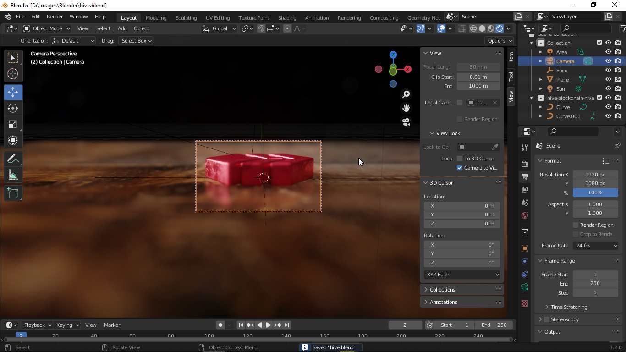This screenshot has width=626, height=352.
Task: Open the Global orientation dropdown
Action: (x=219, y=28)
